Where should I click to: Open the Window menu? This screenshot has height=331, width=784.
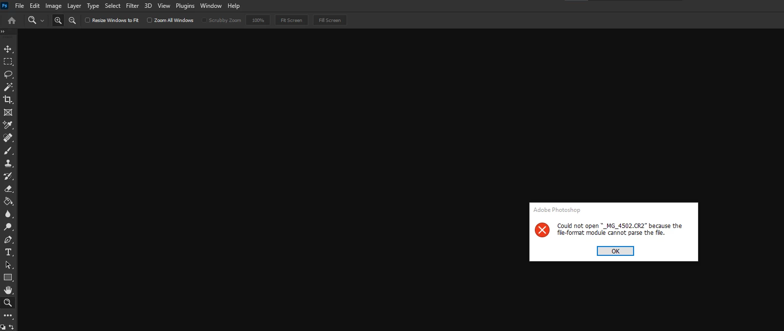click(x=211, y=6)
